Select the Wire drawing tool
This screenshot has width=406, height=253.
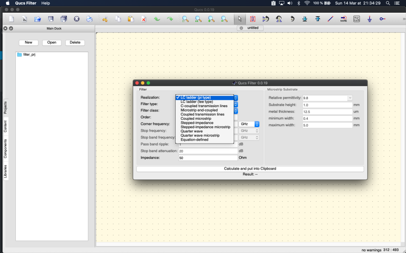(x=331, y=19)
